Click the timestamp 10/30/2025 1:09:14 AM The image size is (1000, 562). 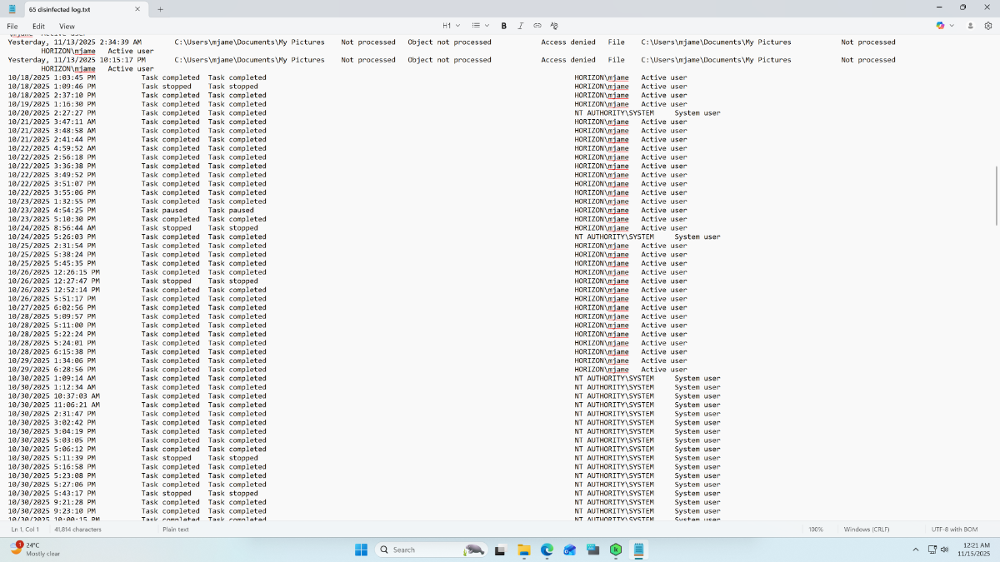click(52, 379)
